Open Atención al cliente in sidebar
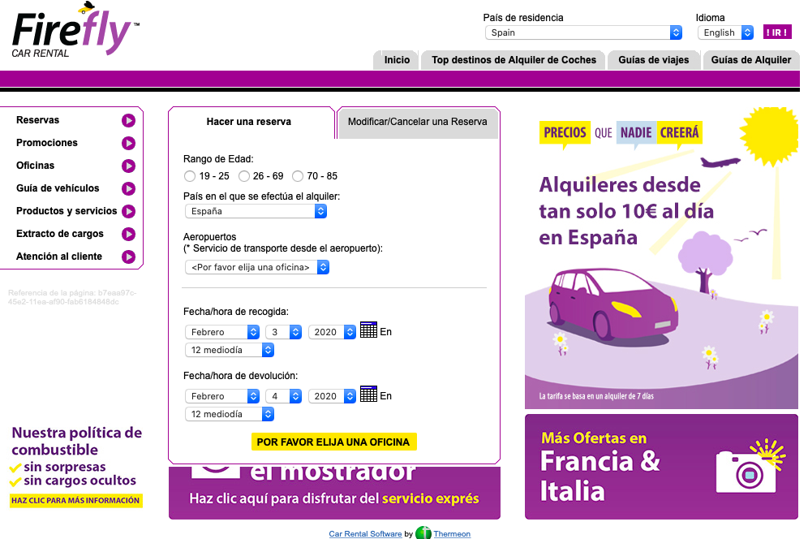This screenshot has width=808, height=539. click(x=59, y=257)
